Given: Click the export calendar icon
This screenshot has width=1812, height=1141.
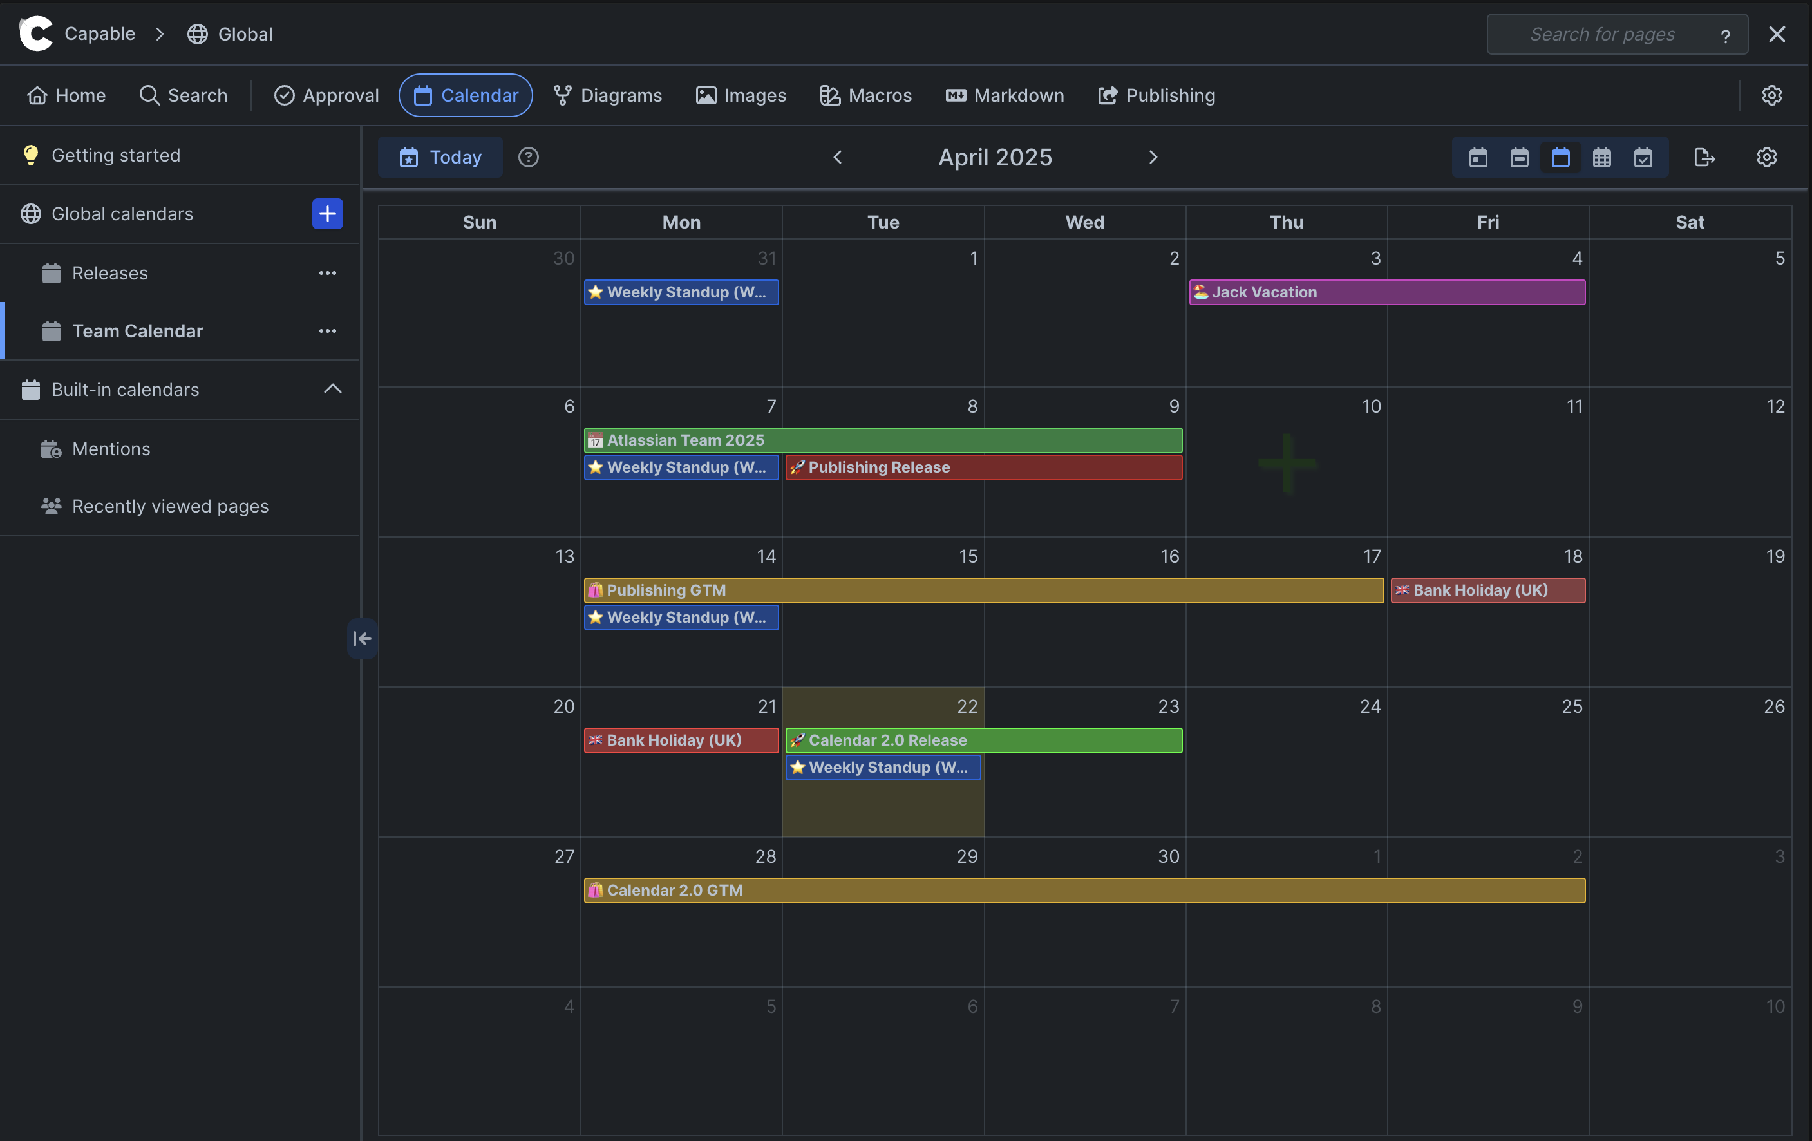Looking at the screenshot, I should 1704,157.
